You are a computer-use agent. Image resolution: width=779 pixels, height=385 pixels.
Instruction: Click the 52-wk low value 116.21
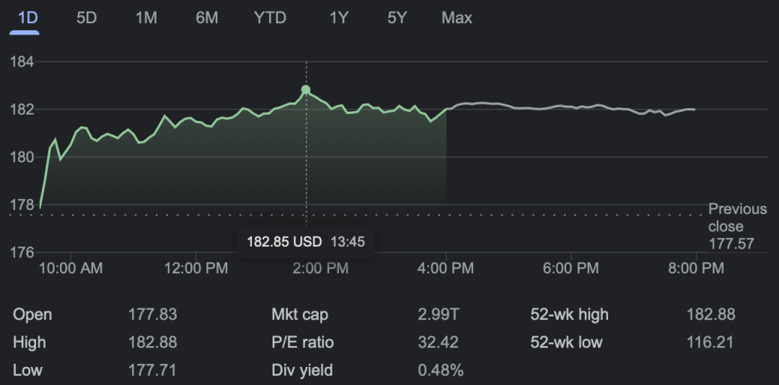pos(710,342)
